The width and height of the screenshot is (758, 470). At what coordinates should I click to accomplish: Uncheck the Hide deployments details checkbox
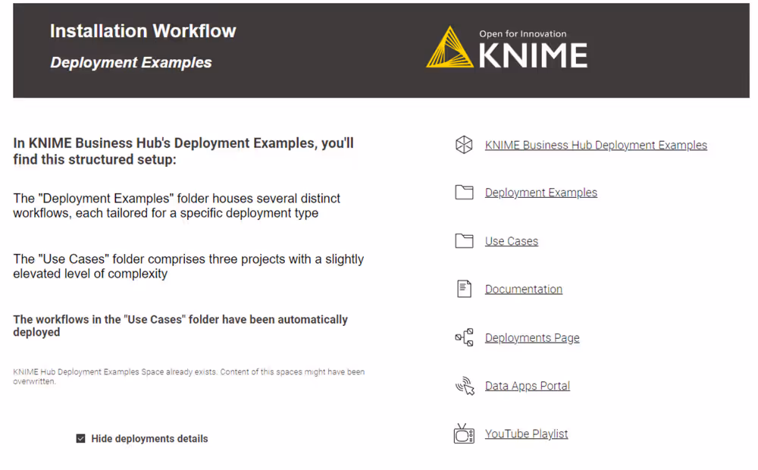(80, 438)
